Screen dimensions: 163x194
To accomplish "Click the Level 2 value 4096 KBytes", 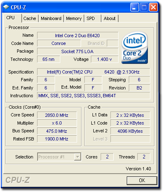I will click(x=130, y=131).
